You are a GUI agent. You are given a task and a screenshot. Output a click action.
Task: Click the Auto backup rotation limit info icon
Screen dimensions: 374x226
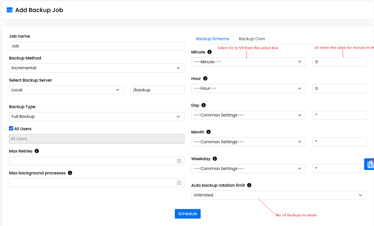click(x=249, y=185)
